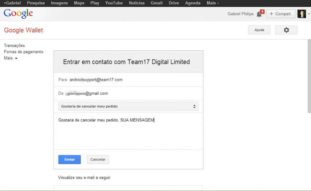Screen dimensions: 311x191
Task: Open Pesquisa in top bar
Action: pyautogui.click(x=36, y=3)
